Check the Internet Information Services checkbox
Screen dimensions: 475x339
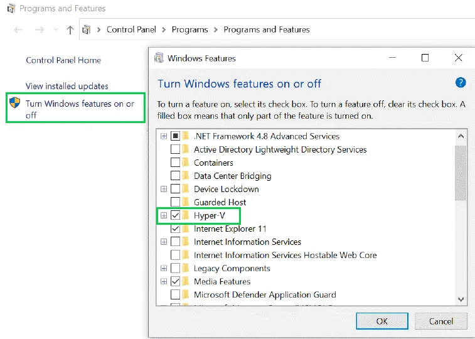point(176,242)
